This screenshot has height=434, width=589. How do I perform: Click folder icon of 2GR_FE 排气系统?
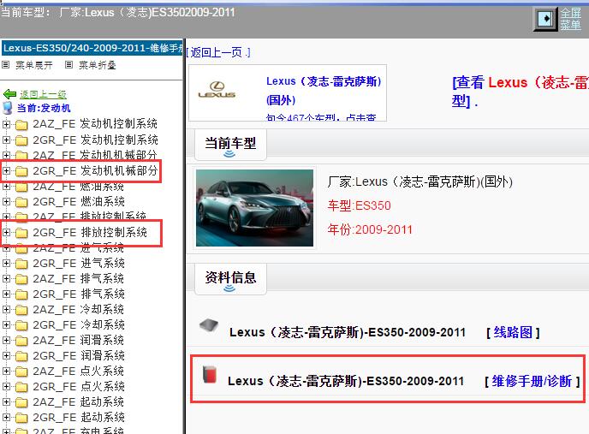(x=21, y=294)
